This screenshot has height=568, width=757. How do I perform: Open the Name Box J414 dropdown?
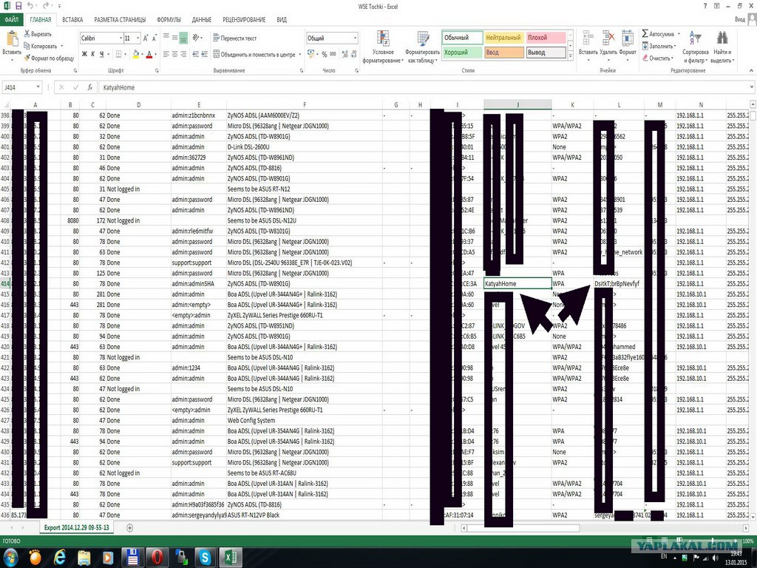click(x=38, y=87)
